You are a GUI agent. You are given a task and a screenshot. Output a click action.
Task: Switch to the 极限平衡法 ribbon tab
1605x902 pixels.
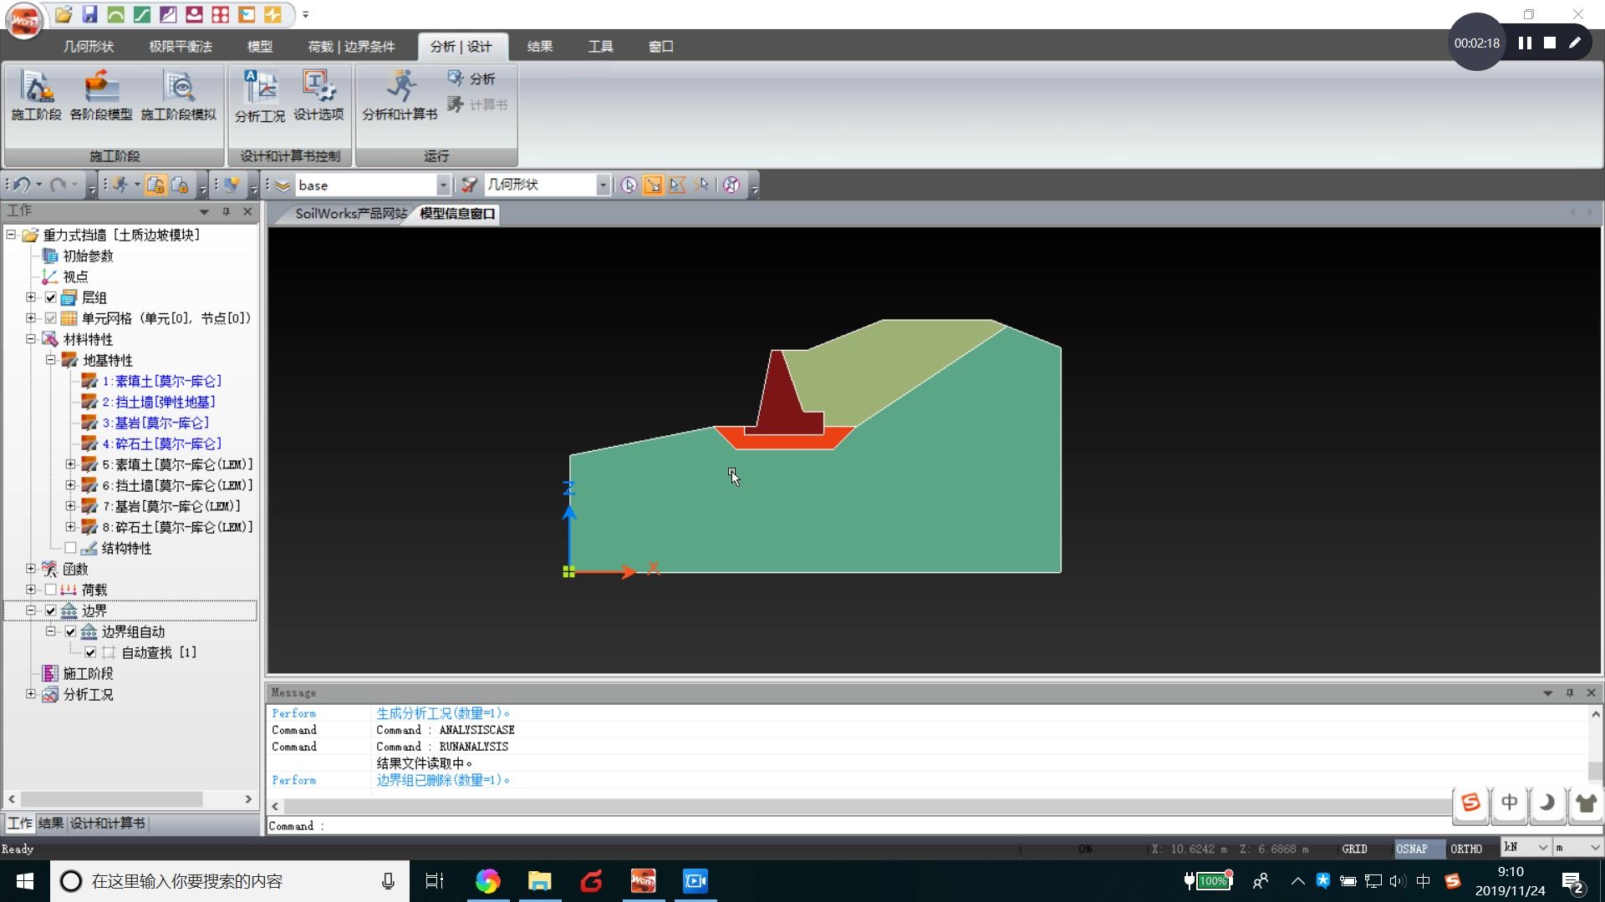181,47
